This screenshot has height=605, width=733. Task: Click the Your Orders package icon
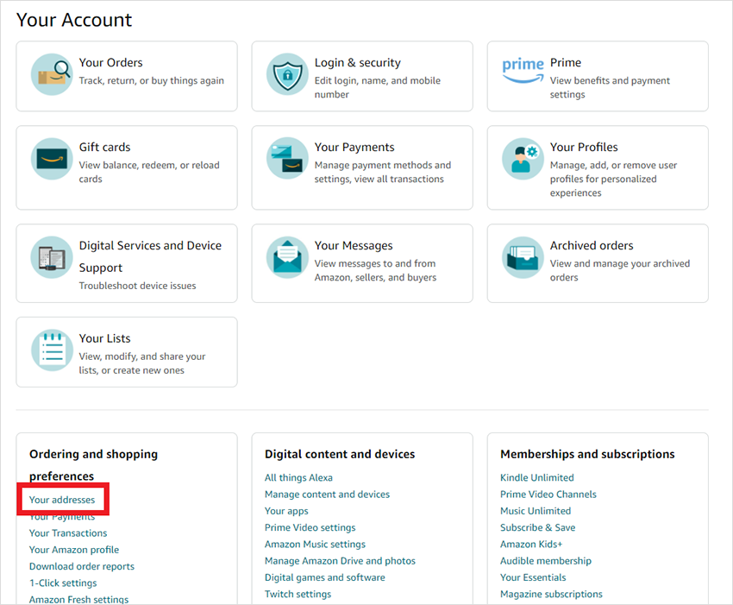52,74
